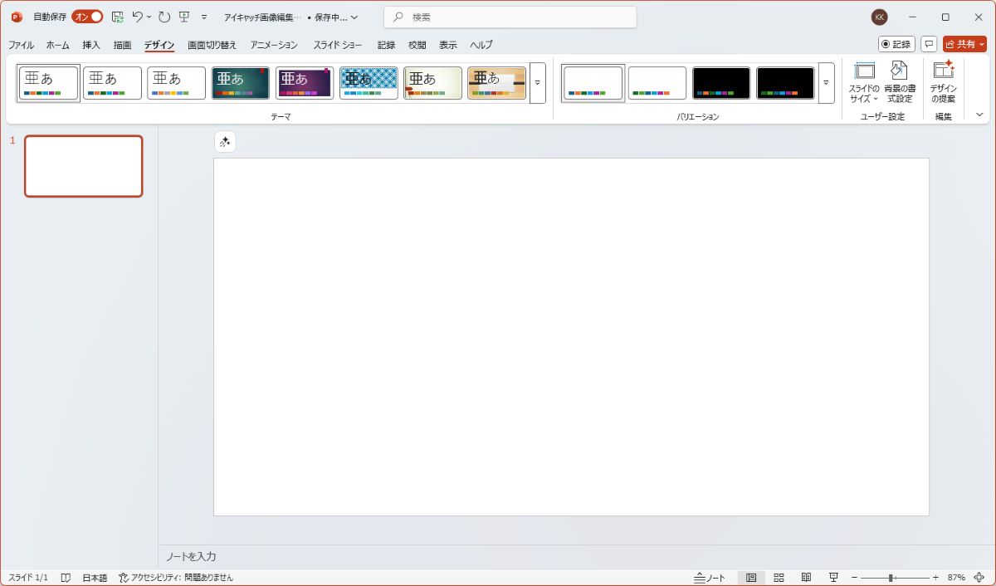Expand the テーマ themes gallery
Image resolution: width=996 pixels, height=586 pixels.
pyautogui.click(x=537, y=83)
